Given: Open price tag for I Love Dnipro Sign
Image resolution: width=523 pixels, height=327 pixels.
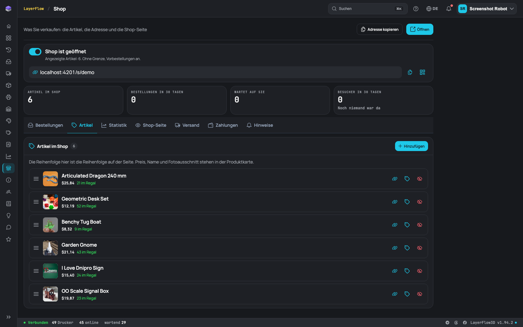Looking at the screenshot, I should [x=407, y=271].
